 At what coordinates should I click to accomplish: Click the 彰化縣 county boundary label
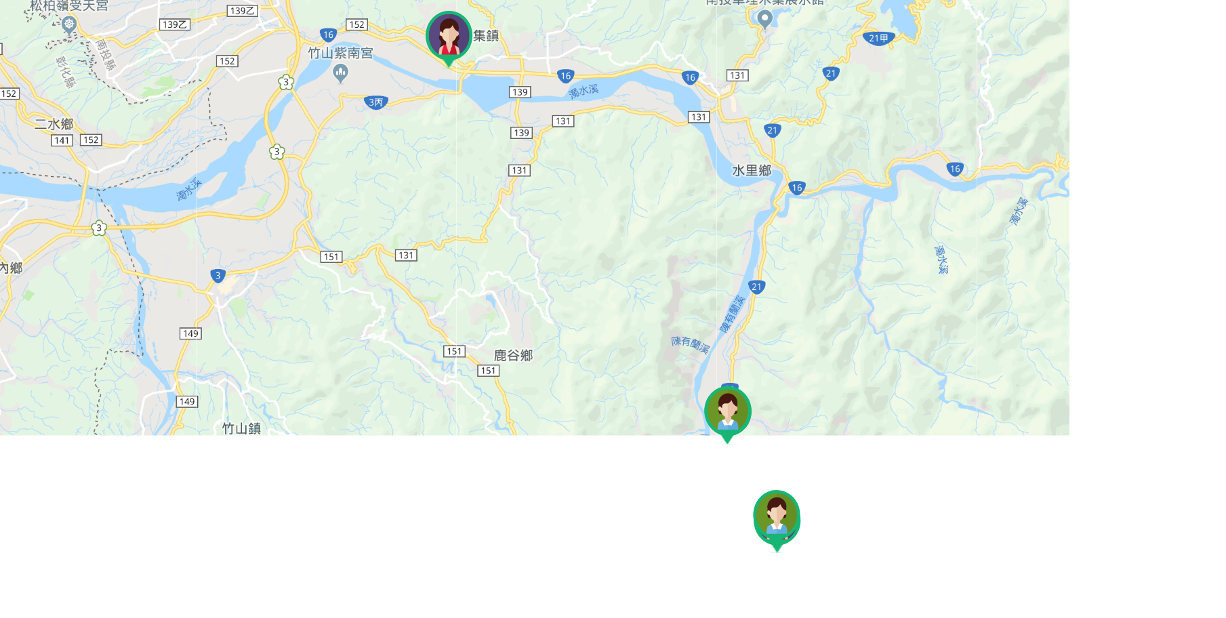pyautogui.click(x=66, y=73)
